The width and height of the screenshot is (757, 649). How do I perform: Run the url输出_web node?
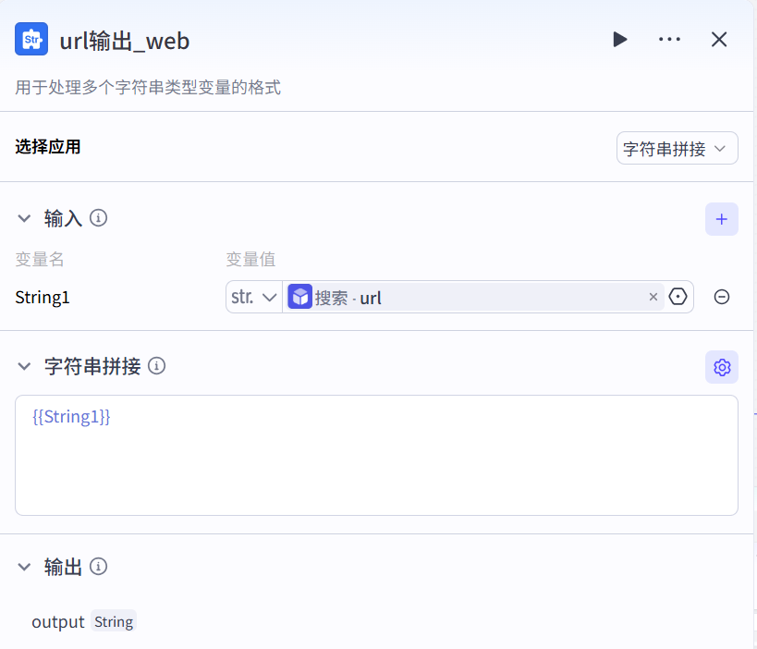(x=619, y=39)
